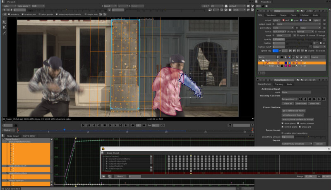The image size is (331, 190).
Task: Click the add shape plus button under the shape list
Action: pyautogui.click(x=259, y=72)
